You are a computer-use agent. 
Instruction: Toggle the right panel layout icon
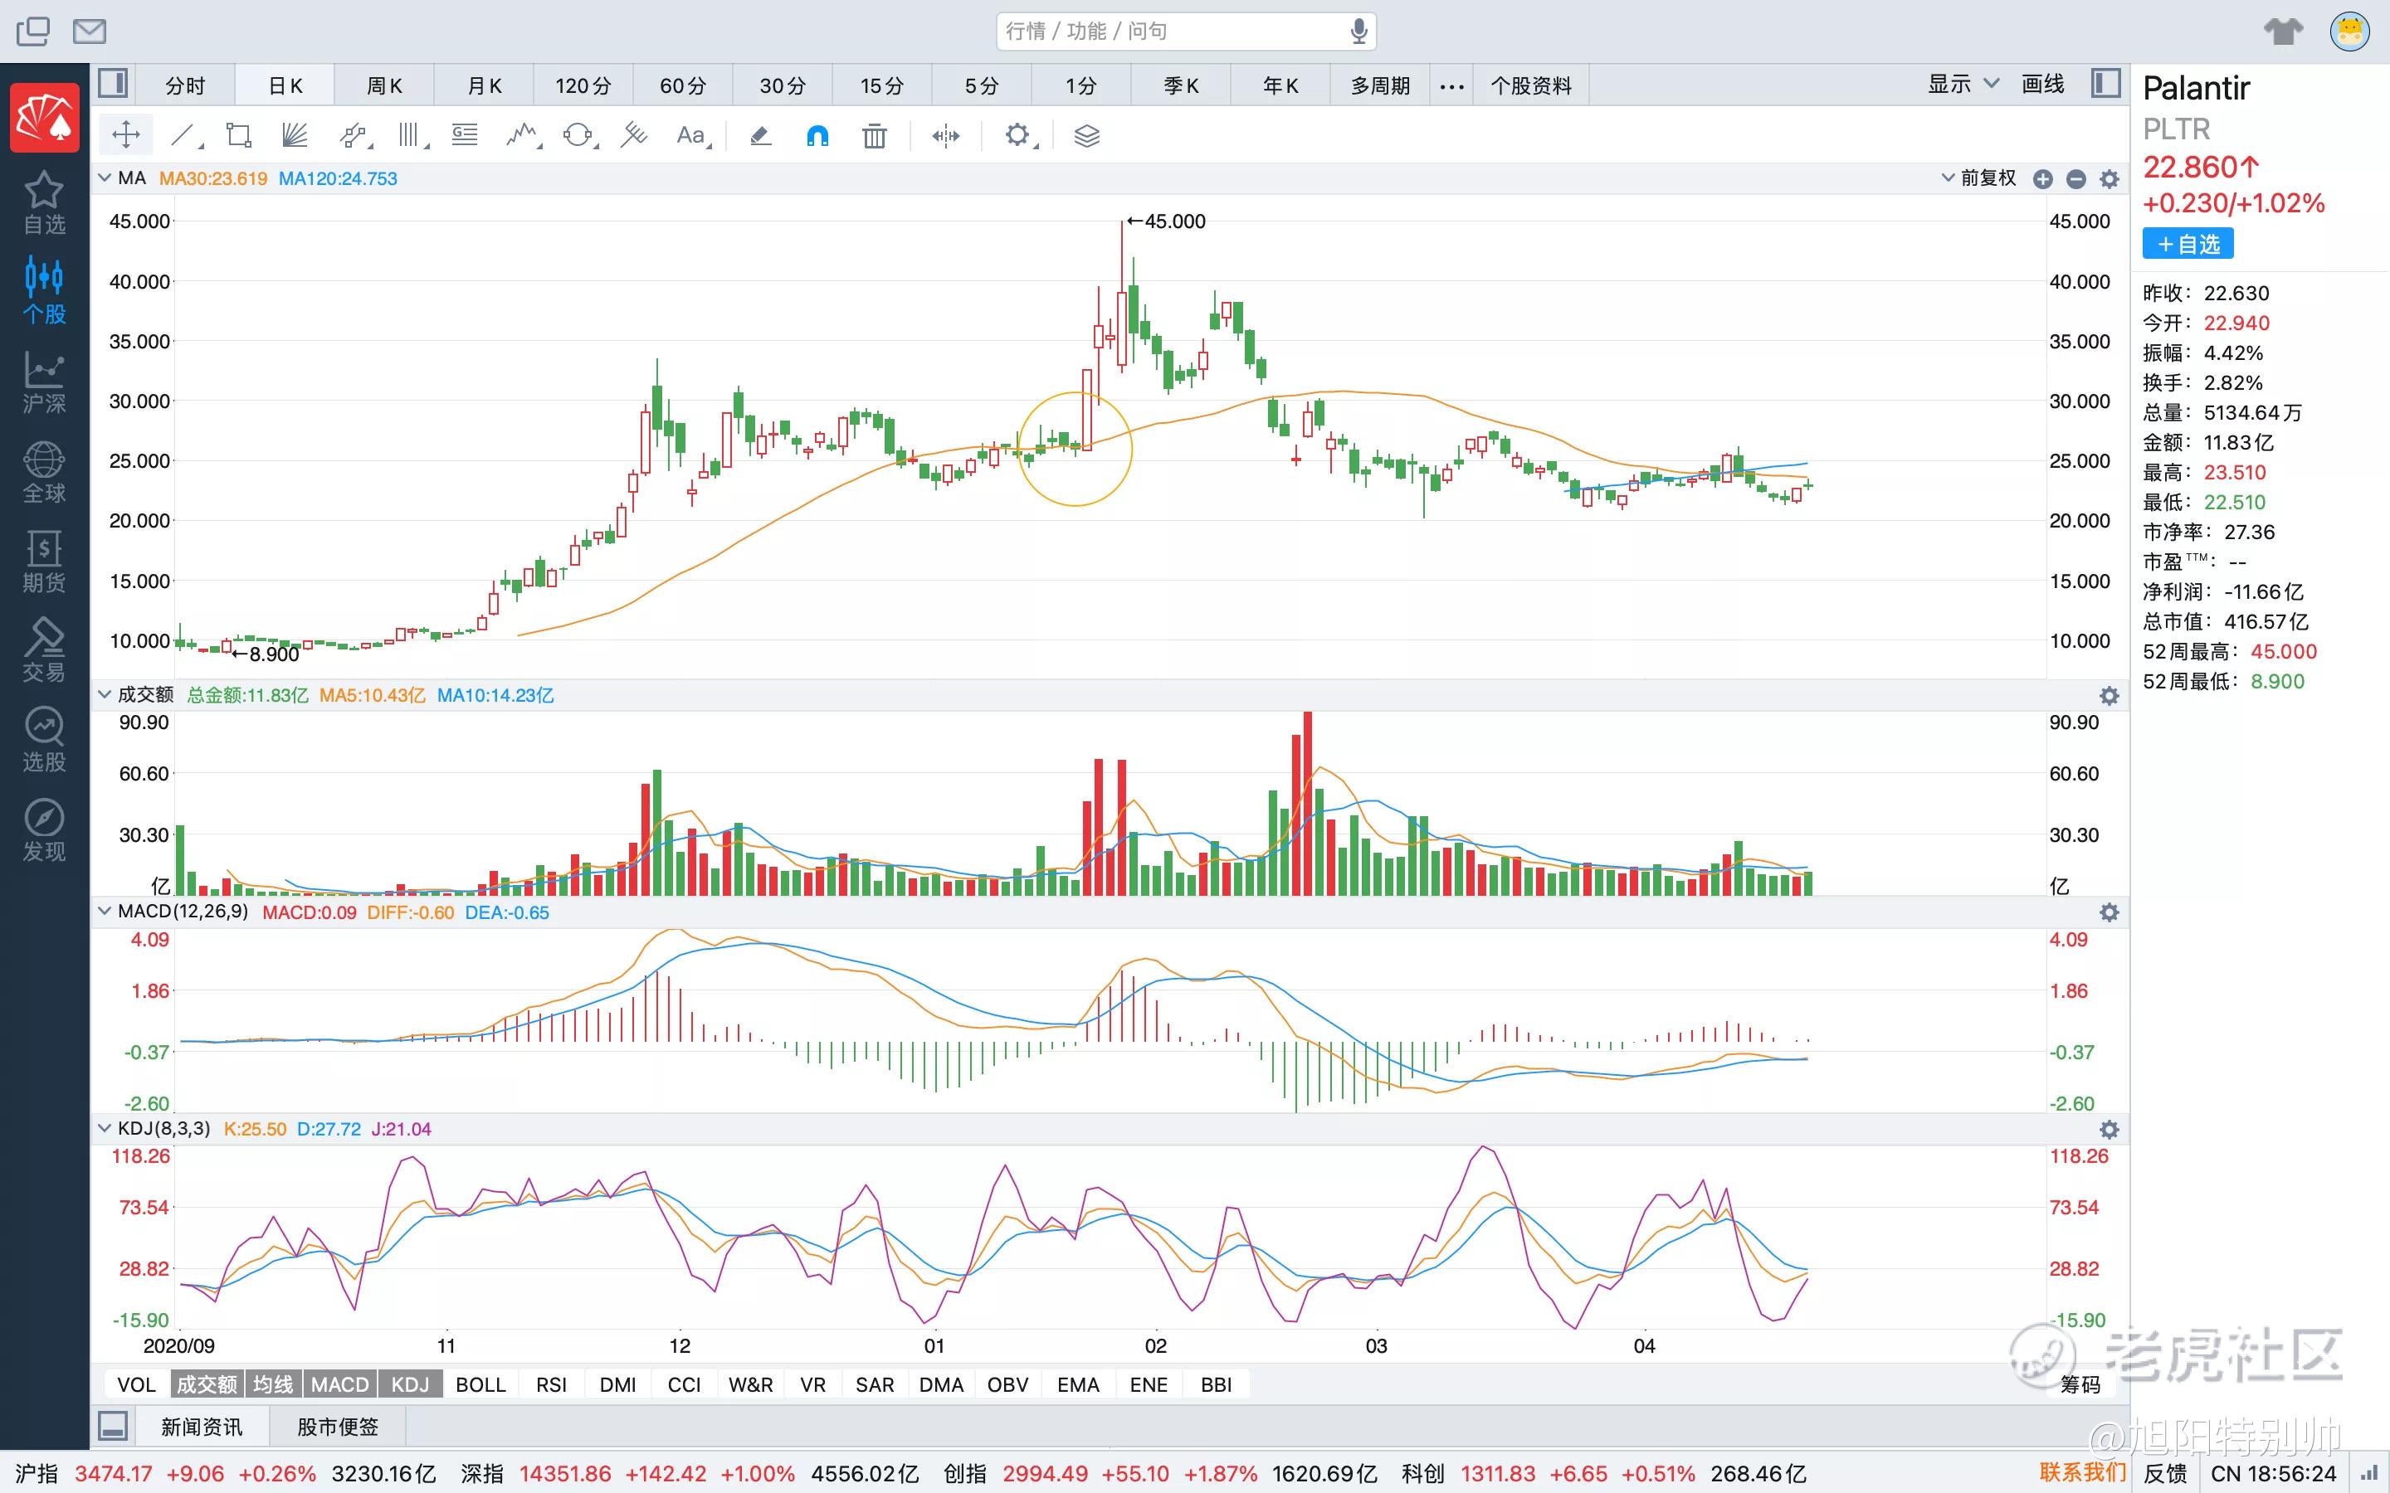click(2105, 84)
